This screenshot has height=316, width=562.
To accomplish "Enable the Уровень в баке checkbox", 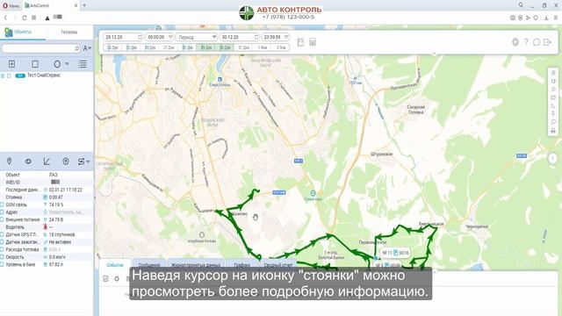I will coord(2,264).
